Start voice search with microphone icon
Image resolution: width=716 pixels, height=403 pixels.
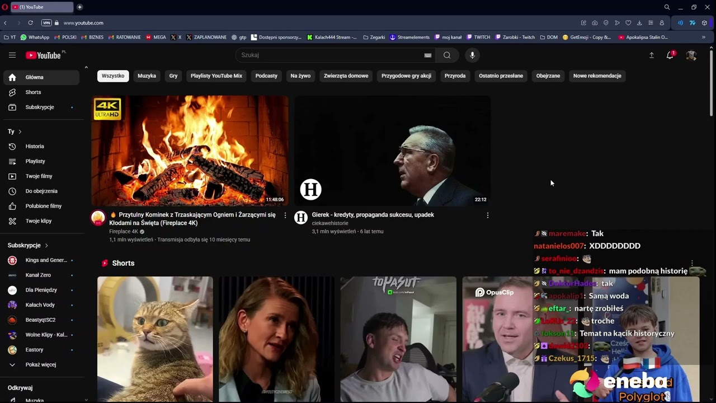coord(472,55)
